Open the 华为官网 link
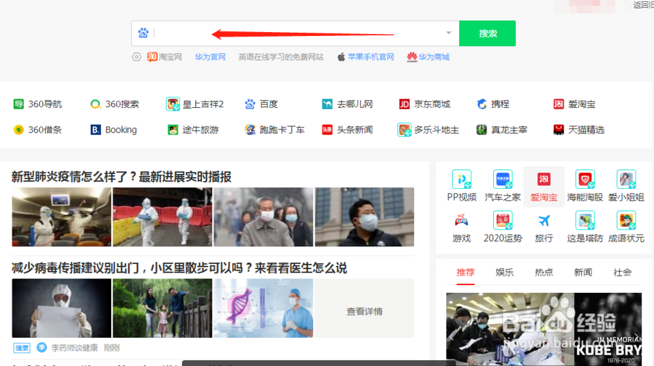654x366 pixels. (x=210, y=57)
